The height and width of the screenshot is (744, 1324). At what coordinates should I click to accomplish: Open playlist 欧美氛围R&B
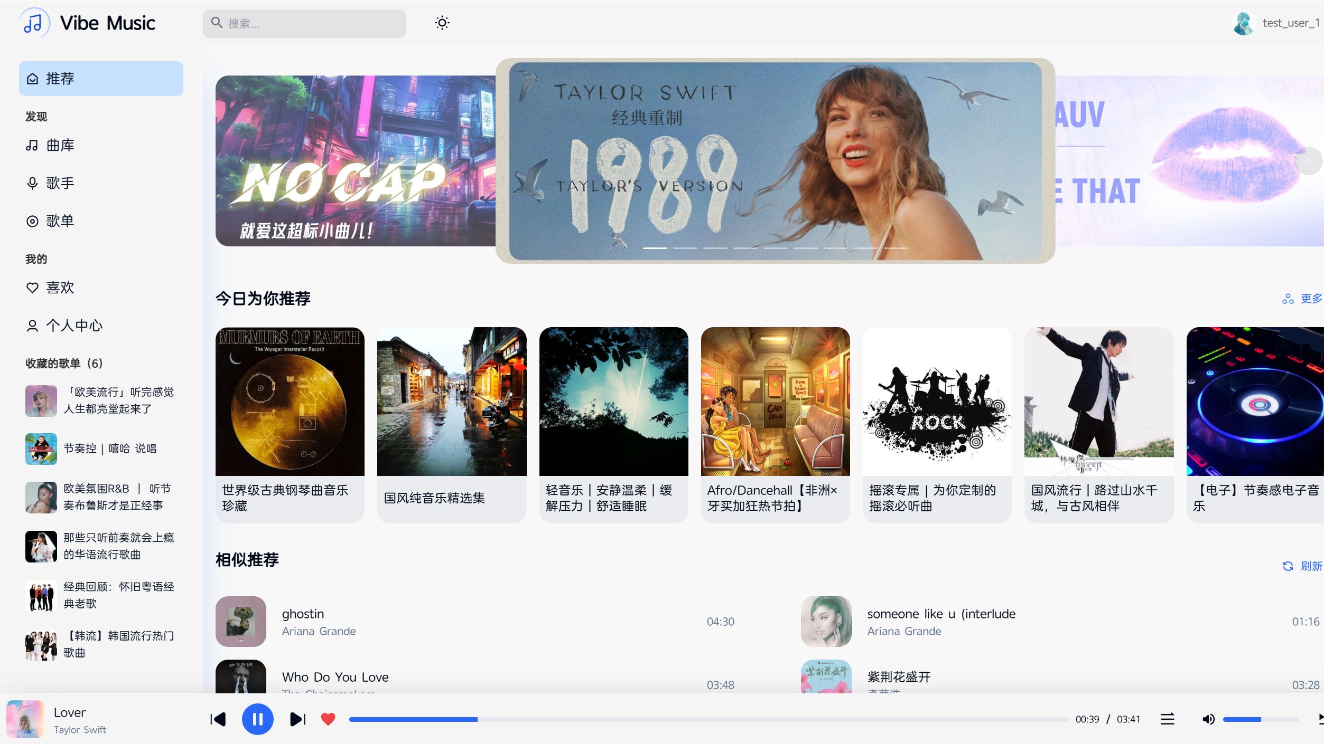point(101,497)
